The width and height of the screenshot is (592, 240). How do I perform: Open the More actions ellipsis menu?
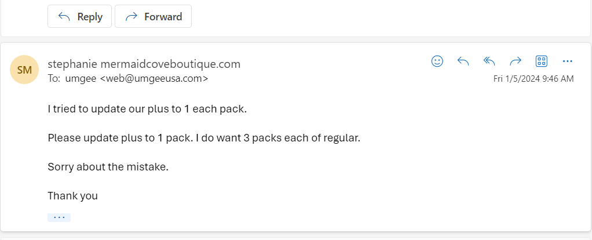568,61
